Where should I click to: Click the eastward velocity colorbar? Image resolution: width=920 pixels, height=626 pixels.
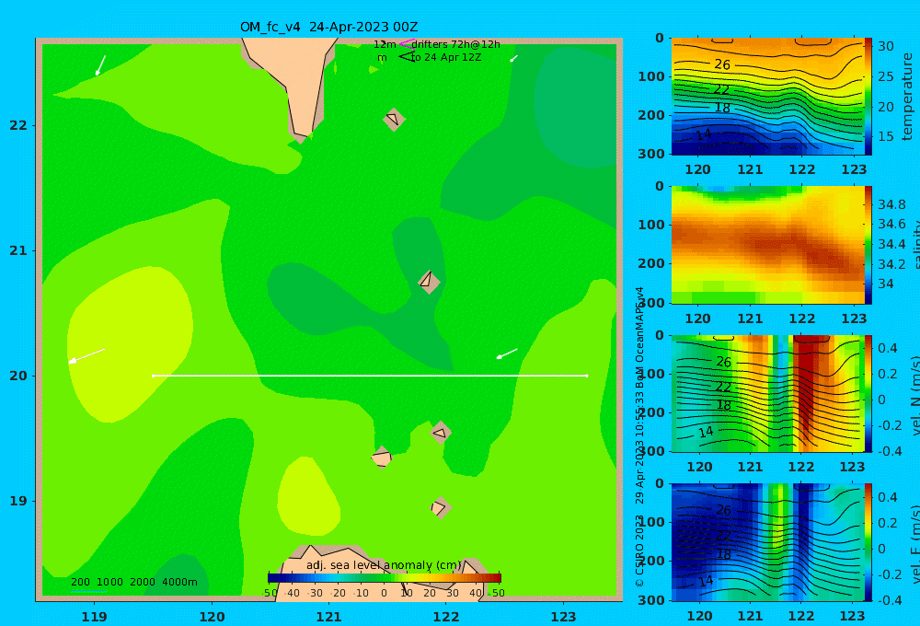pos(868,542)
